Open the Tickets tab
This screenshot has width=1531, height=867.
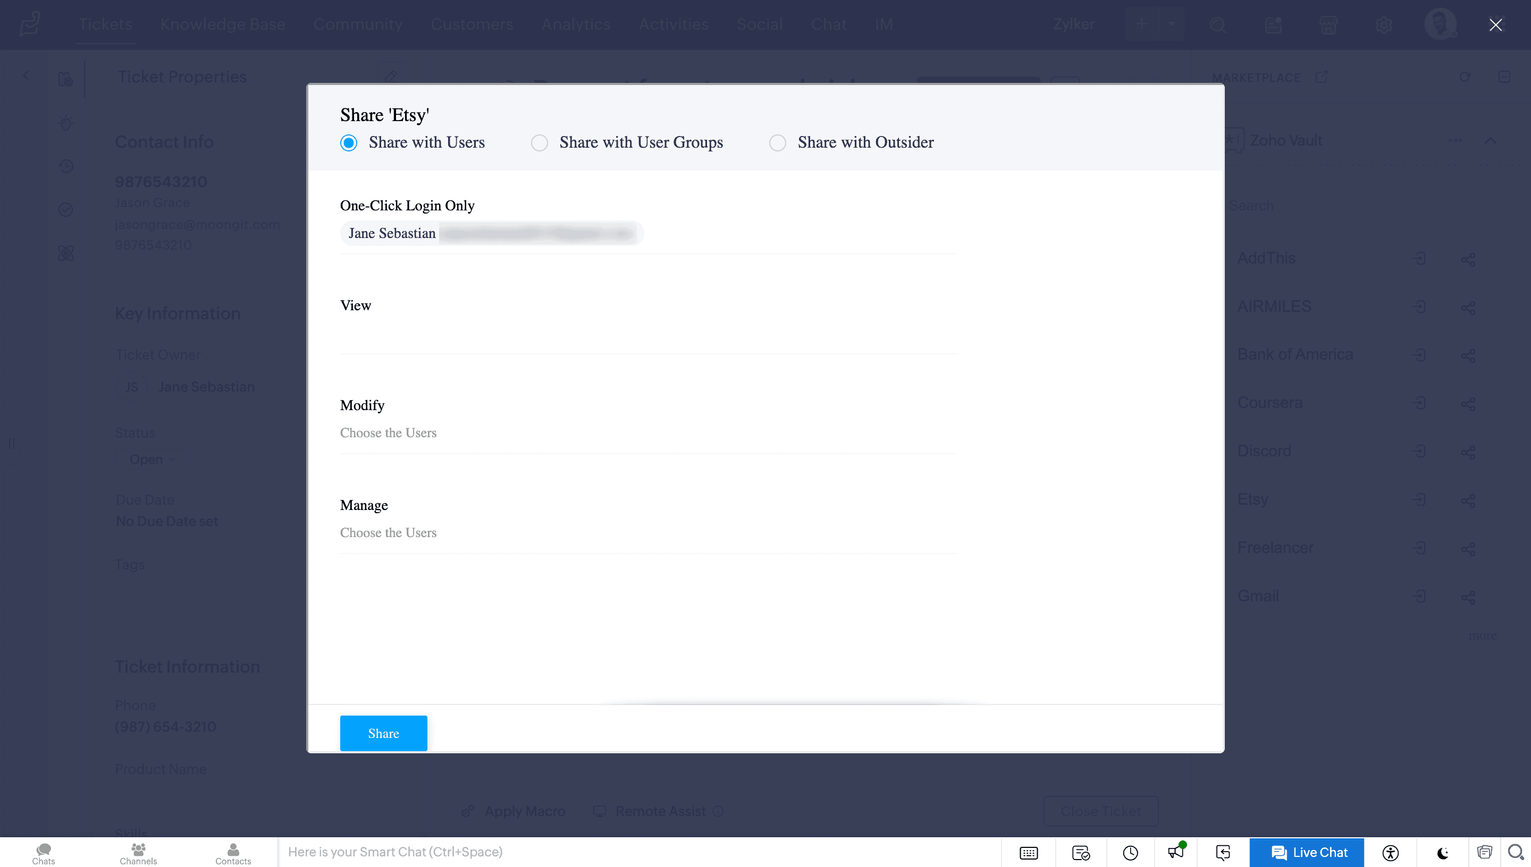point(105,24)
